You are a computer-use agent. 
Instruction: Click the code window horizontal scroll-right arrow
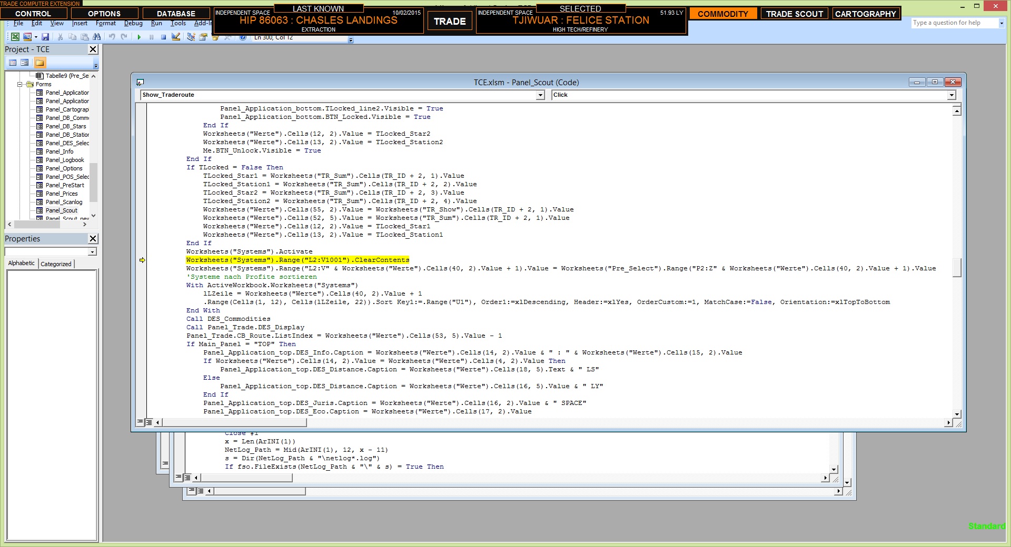[x=949, y=422]
